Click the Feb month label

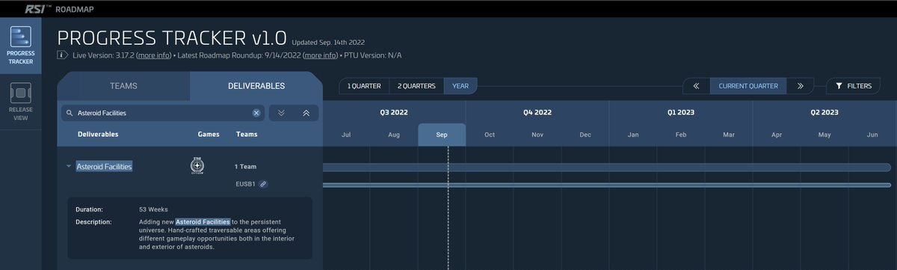(x=681, y=135)
